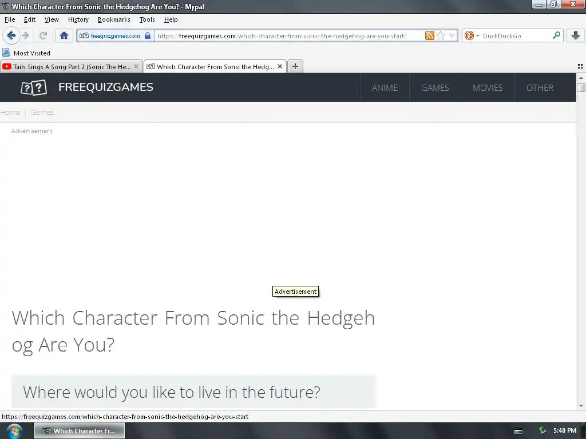Viewport: 586px width, 439px height.
Task: Click the FreeQuizGames card logo icon
Action: [x=34, y=88]
